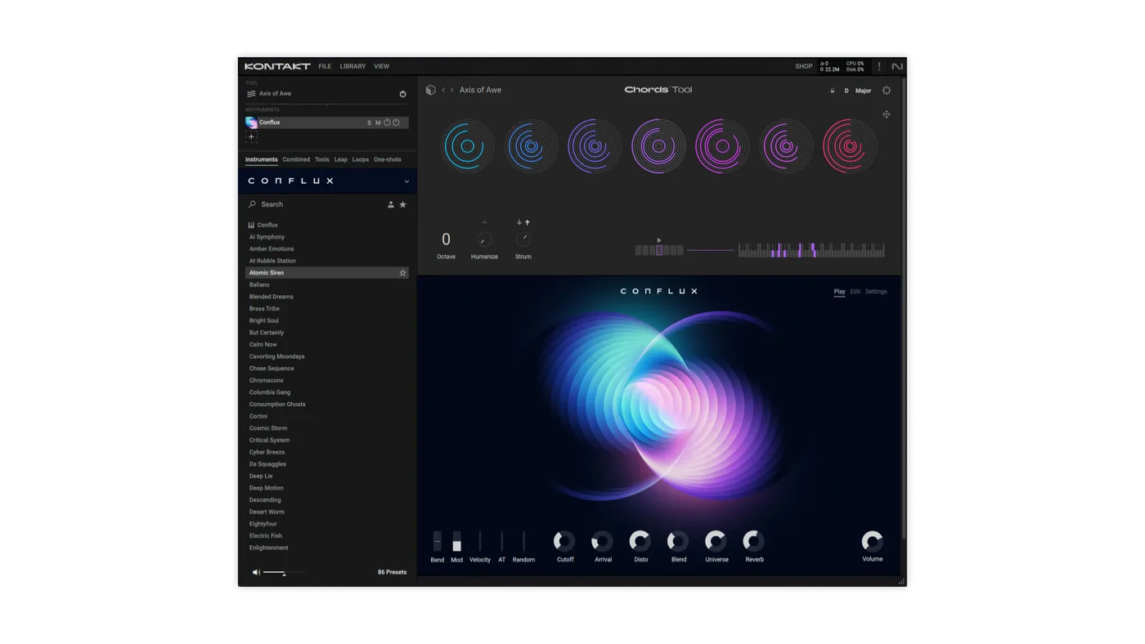Click the Mod wheel slider
Viewport: 1145px width, 644px height.
pos(457,541)
